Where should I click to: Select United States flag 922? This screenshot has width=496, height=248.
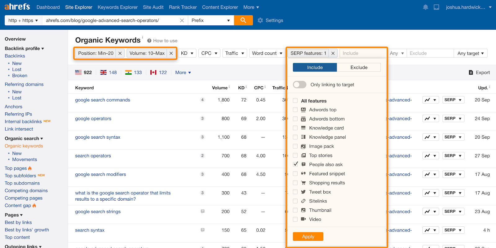point(83,72)
